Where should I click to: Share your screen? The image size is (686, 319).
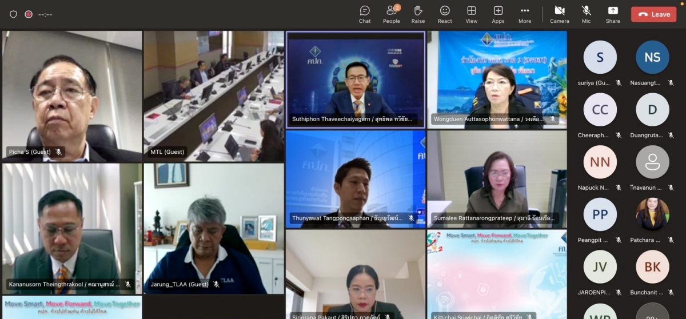click(x=613, y=14)
